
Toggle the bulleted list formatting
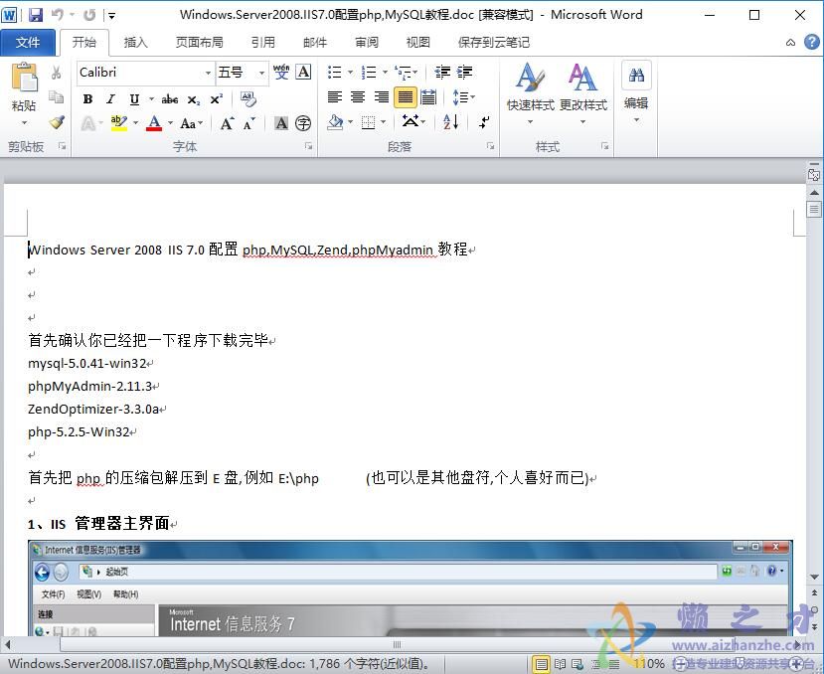335,73
